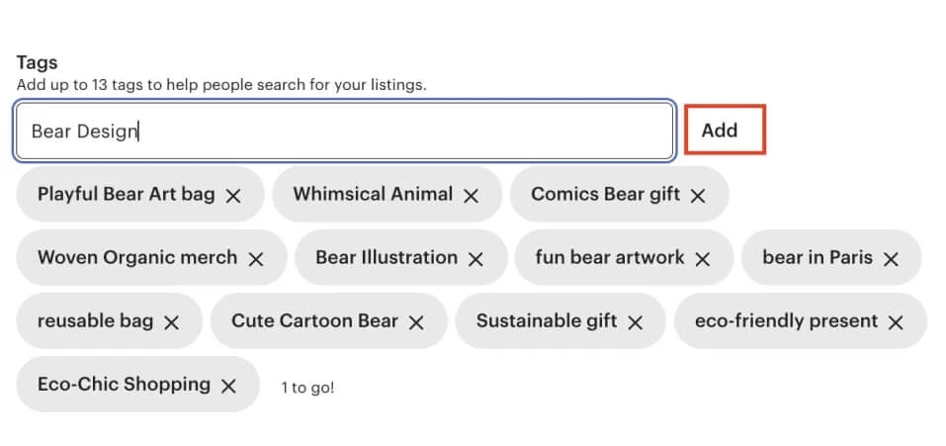Delete the Cute Cartoon Bear tag

pyautogui.click(x=416, y=322)
